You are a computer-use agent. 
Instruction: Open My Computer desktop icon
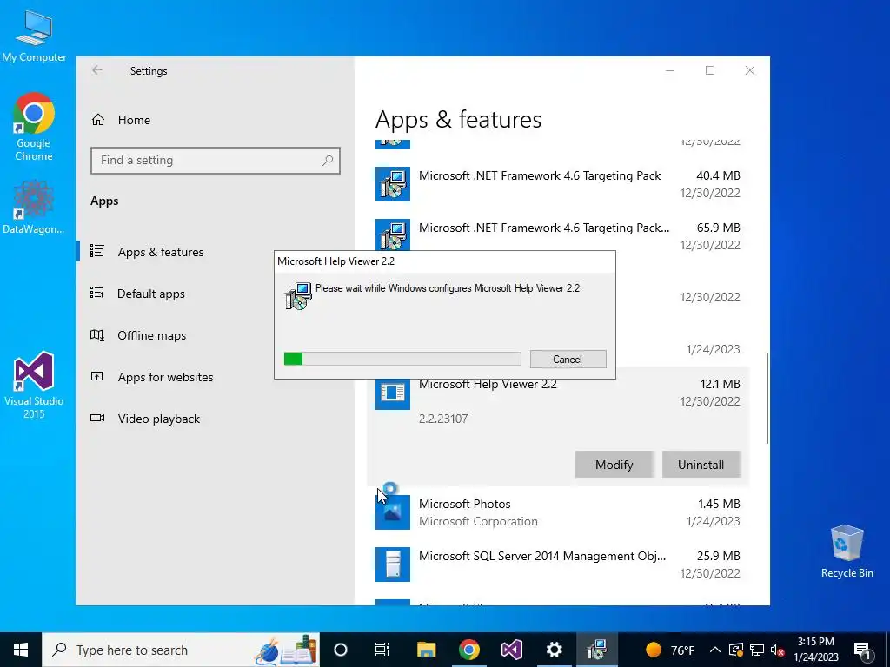coord(34,35)
